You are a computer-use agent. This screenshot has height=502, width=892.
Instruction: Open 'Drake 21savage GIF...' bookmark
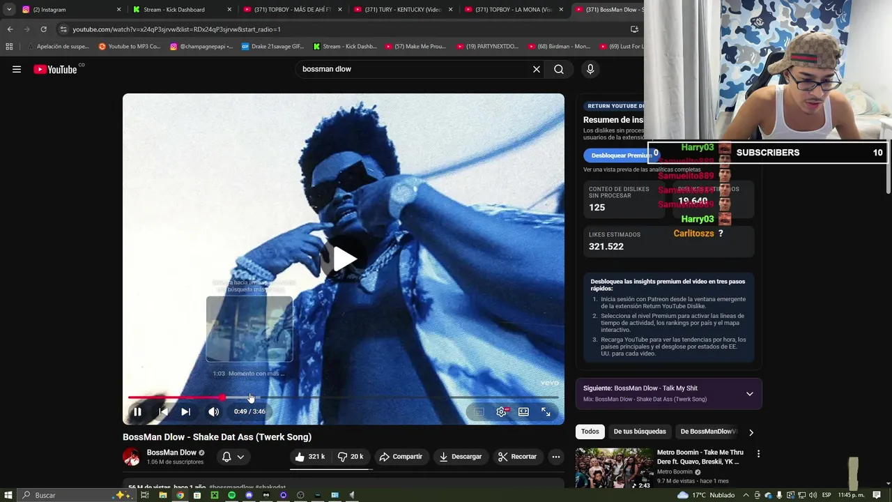pyautogui.click(x=272, y=47)
